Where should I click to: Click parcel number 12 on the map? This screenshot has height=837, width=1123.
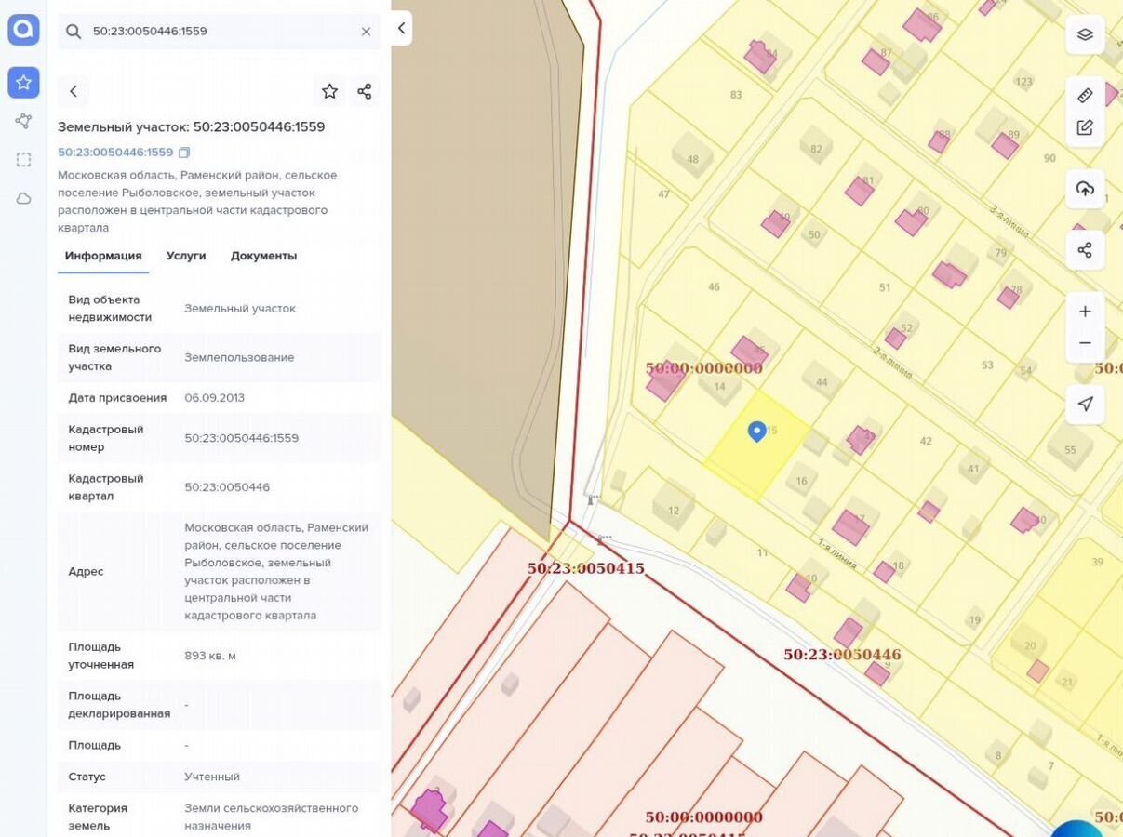tap(674, 511)
